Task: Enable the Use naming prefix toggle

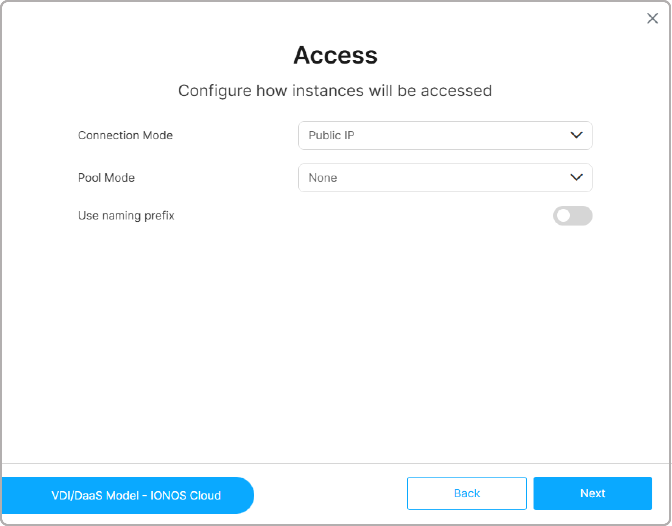Action: point(572,216)
